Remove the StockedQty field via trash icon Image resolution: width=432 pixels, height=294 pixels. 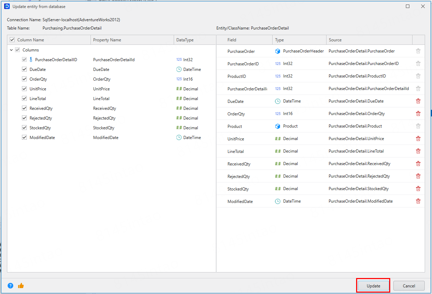click(418, 189)
